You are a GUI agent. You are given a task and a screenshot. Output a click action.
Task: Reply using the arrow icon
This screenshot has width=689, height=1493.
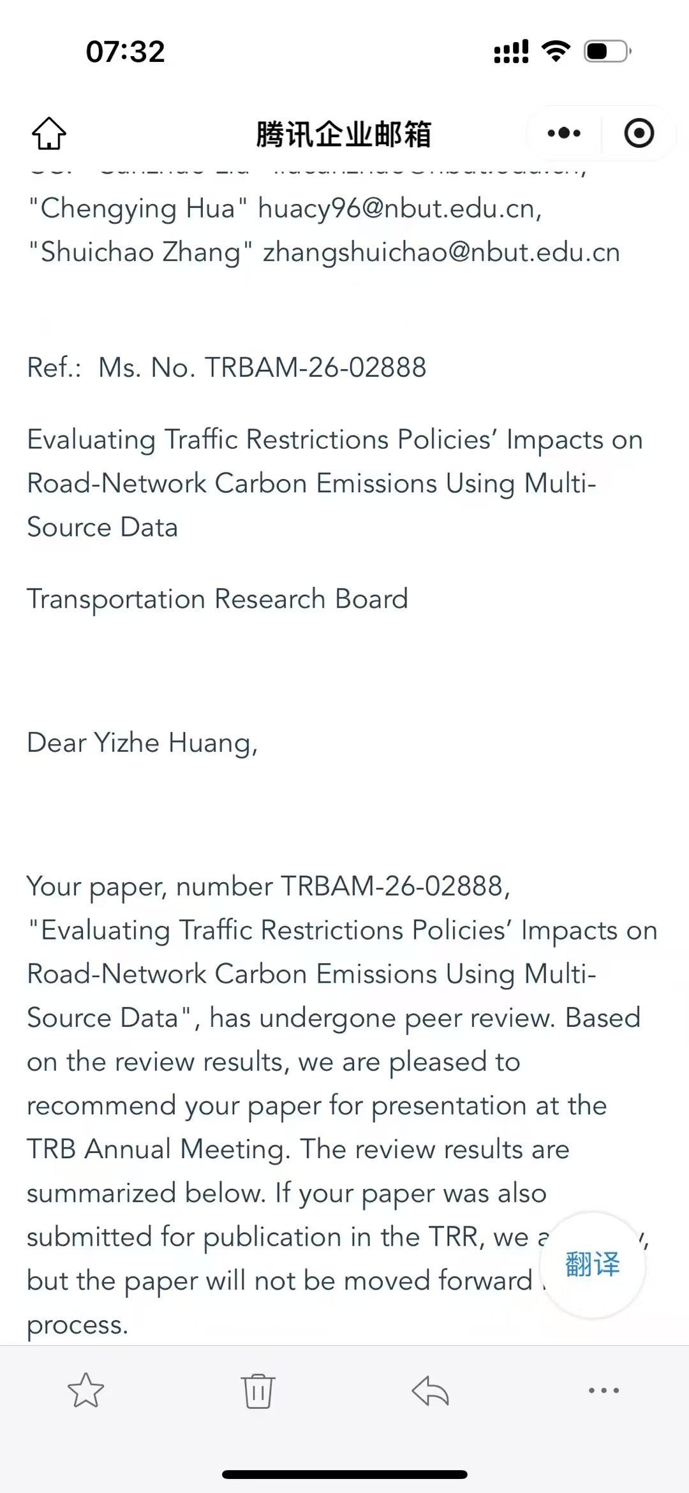431,1390
